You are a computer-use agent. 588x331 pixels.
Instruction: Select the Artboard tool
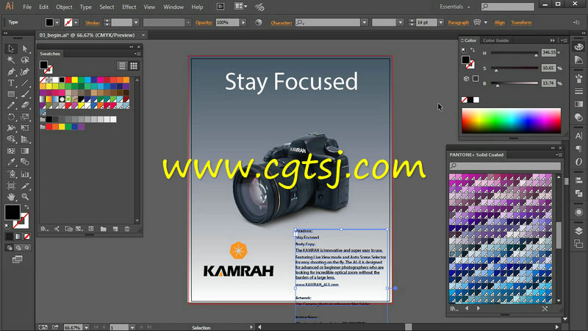click(11, 185)
